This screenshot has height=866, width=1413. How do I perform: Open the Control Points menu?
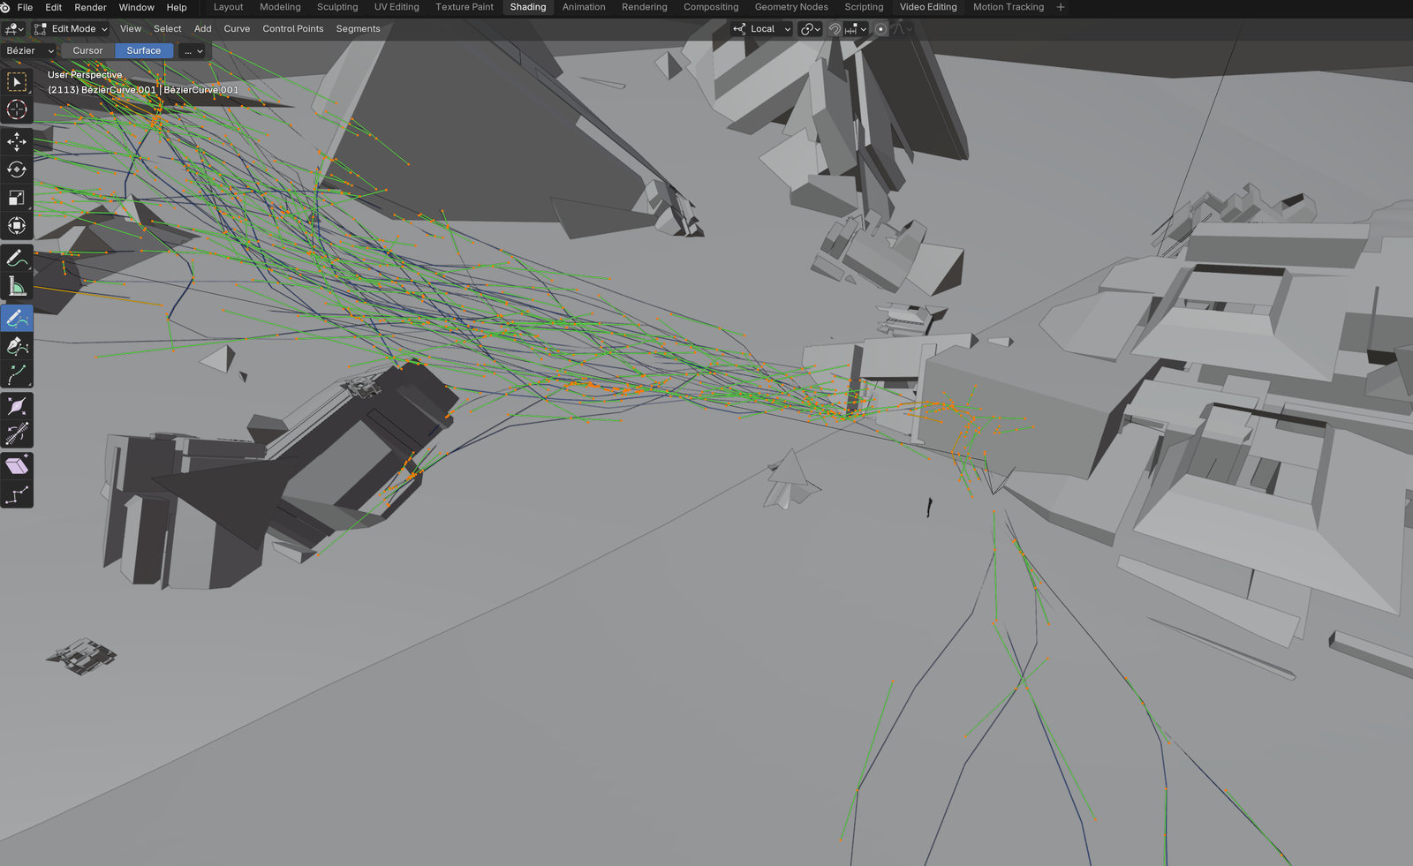click(x=292, y=28)
